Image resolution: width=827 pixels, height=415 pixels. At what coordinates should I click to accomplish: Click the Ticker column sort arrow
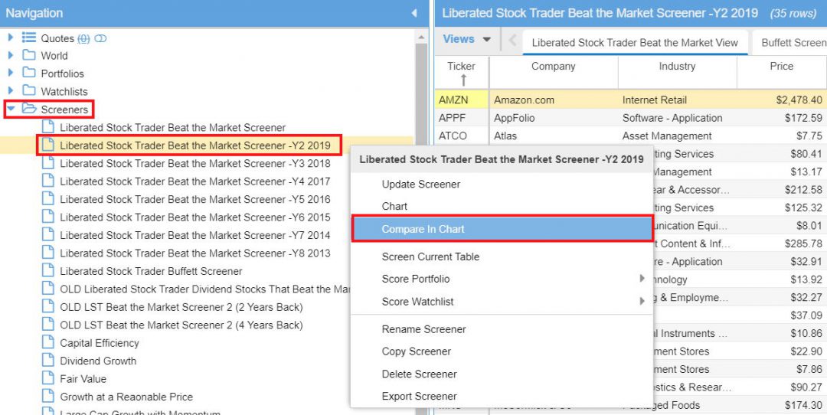point(463,80)
